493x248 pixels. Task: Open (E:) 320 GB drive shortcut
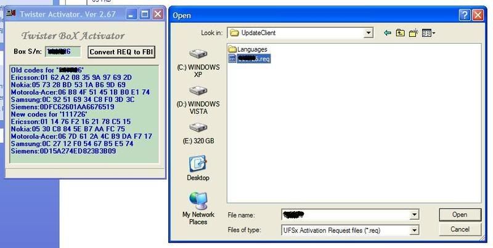coord(198,134)
